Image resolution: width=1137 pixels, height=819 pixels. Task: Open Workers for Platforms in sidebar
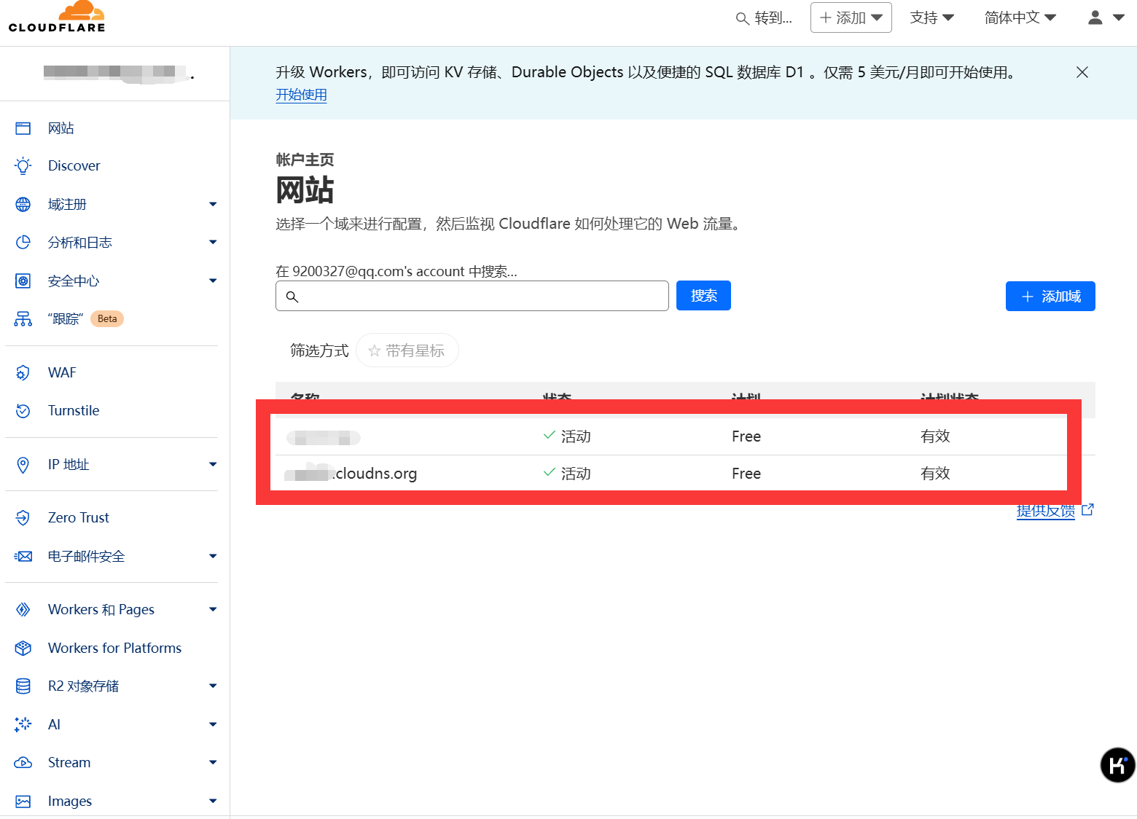click(114, 648)
